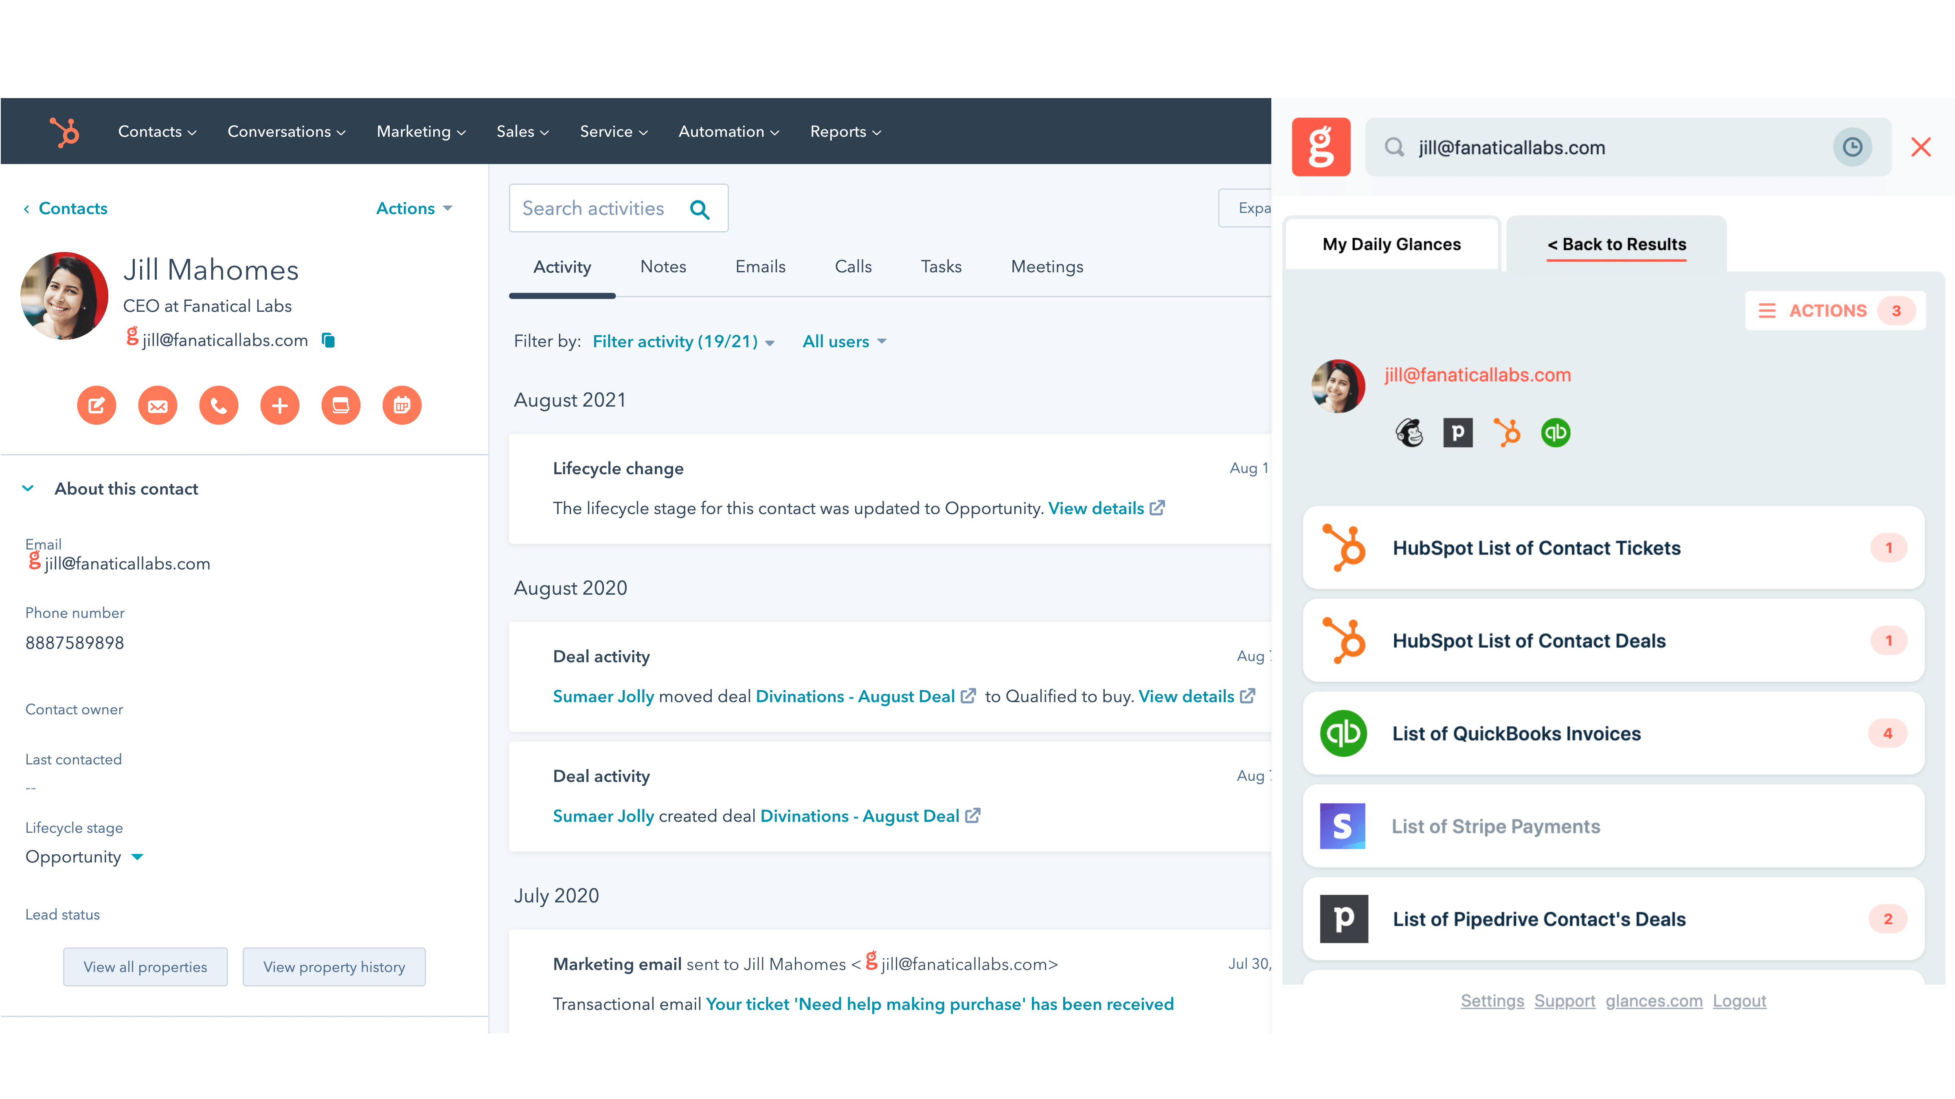Copy email using clipboard icon

pyautogui.click(x=328, y=340)
